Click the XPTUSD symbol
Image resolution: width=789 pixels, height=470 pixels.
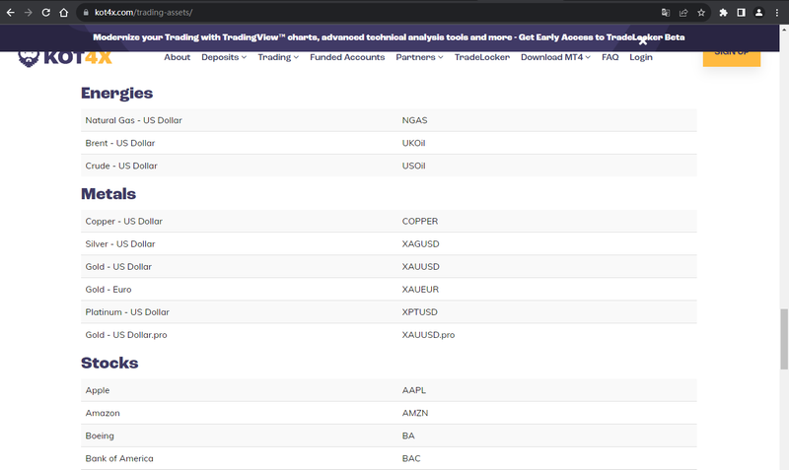tap(420, 311)
